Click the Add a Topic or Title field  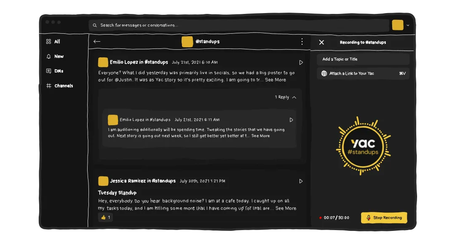click(363, 59)
